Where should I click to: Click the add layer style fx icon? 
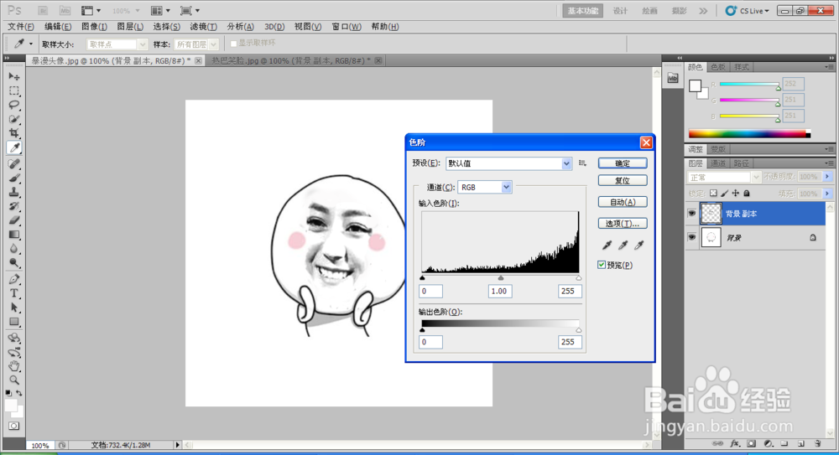click(735, 444)
